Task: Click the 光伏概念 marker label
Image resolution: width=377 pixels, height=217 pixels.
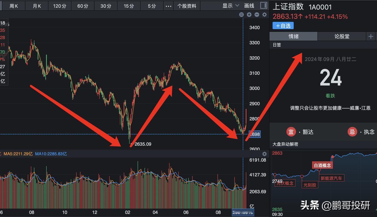Action: point(285,183)
